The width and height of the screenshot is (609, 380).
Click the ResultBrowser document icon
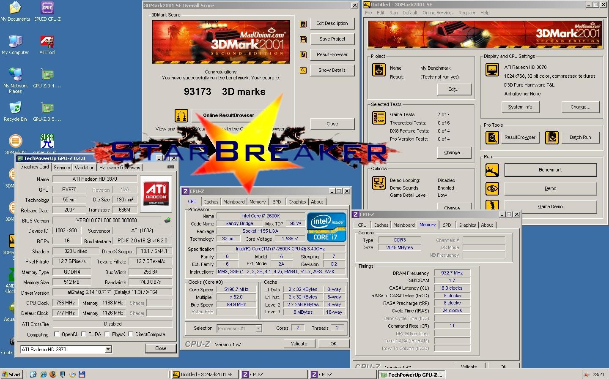point(303,55)
